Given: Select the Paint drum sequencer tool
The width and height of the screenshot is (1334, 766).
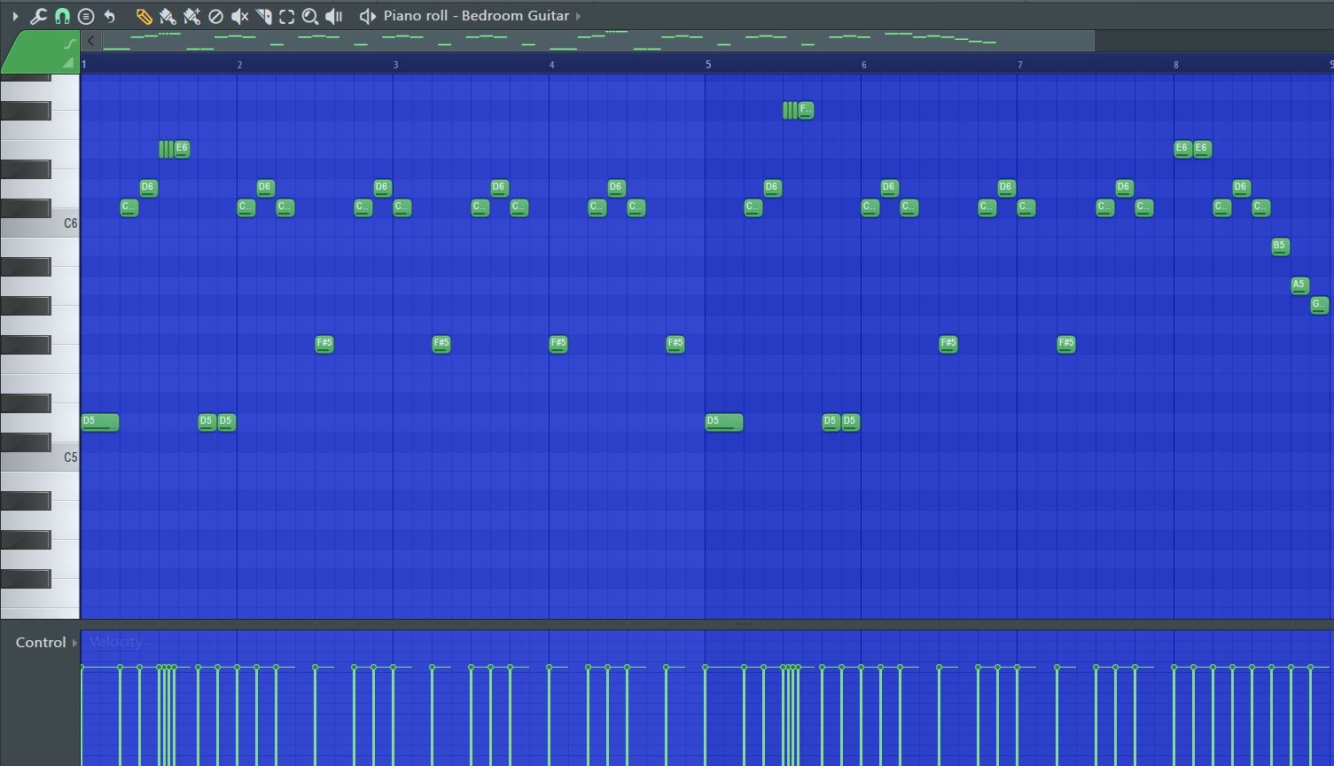Looking at the screenshot, I should (191, 16).
